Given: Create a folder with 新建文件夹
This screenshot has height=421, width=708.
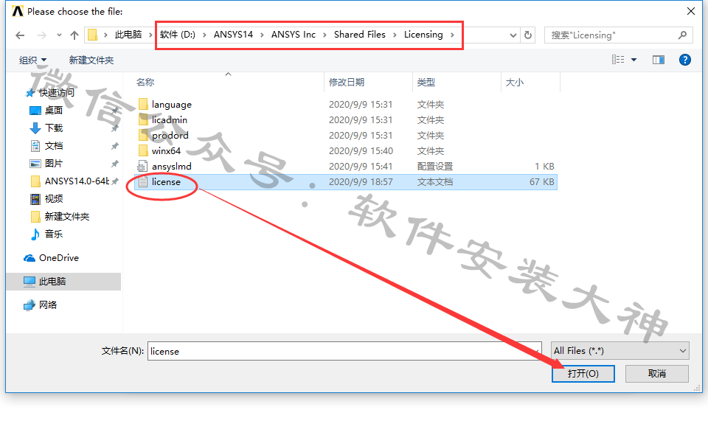Looking at the screenshot, I should click(91, 60).
